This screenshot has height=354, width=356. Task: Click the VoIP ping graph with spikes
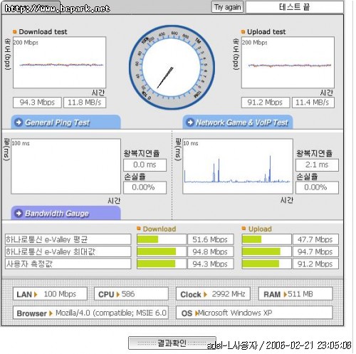pyautogui.click(x=238, y=167)
